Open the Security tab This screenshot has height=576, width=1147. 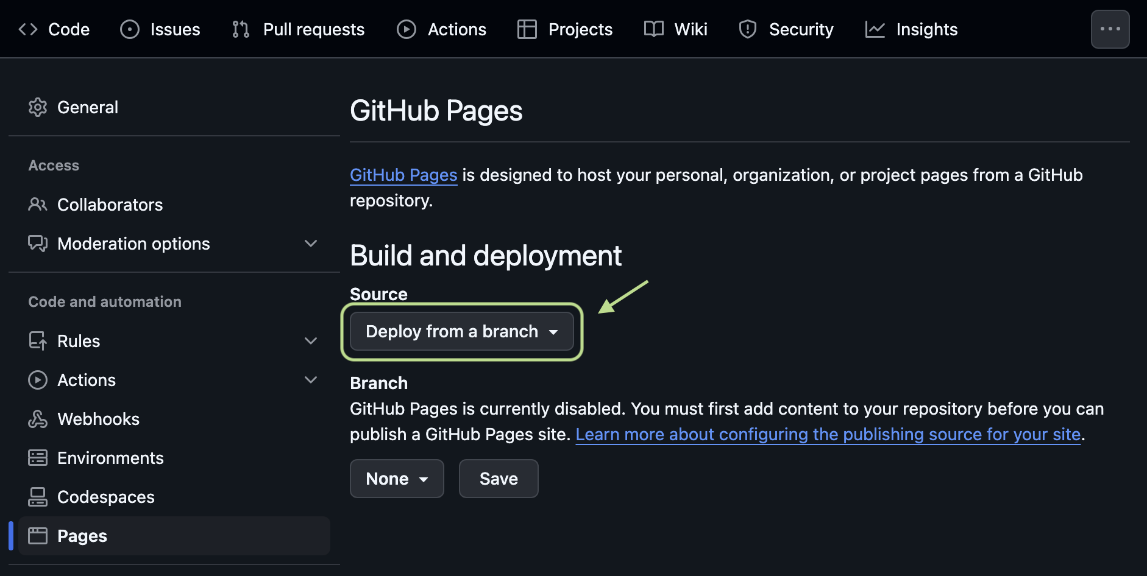pyautogui.click(x=786, y=29)
